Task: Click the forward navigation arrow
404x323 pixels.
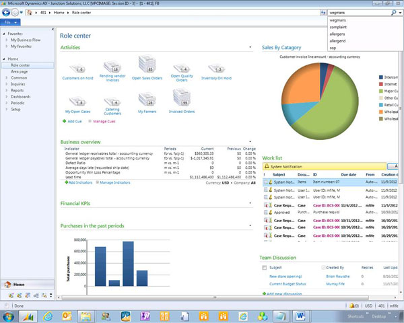Action: (x=15, y=12)
